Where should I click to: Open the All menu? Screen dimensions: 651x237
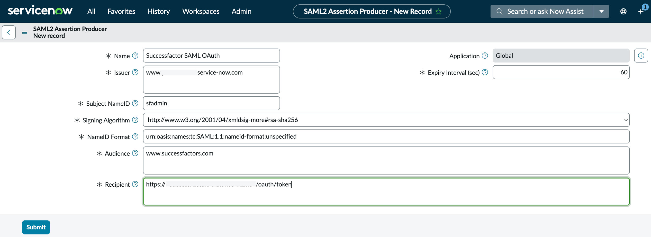(91, 11)
